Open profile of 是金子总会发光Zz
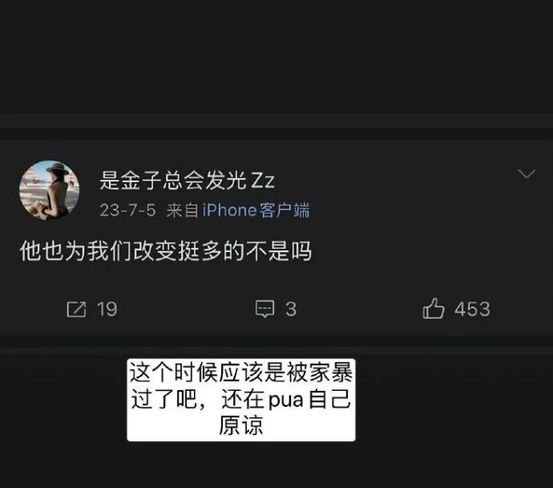Image resolution: width=553 pixels, height=488 pixels. 187,180
